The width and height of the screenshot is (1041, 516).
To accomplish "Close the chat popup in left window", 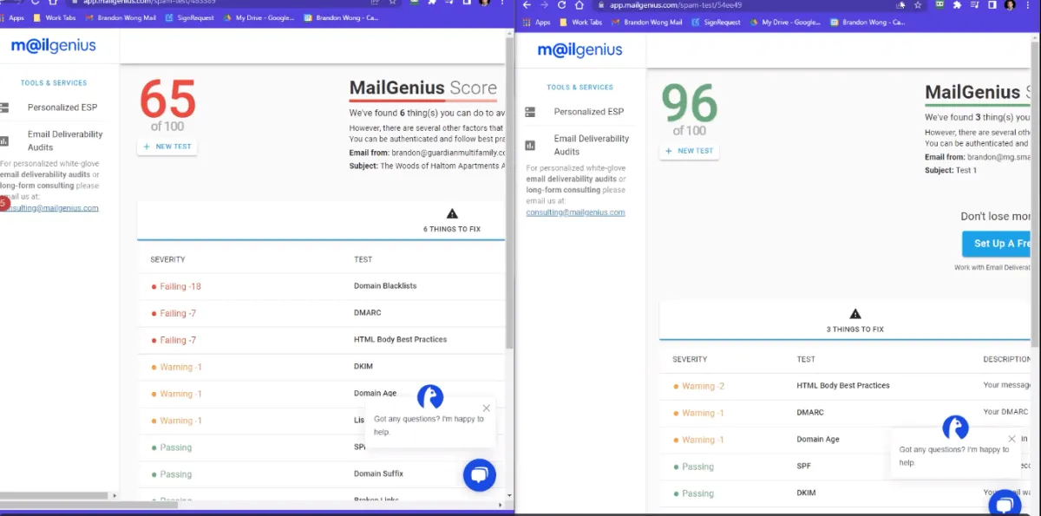I will pyautogui.click(x=487, y=408).
